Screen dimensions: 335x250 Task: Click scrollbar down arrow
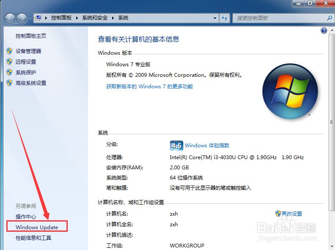[x=332, y=247]
